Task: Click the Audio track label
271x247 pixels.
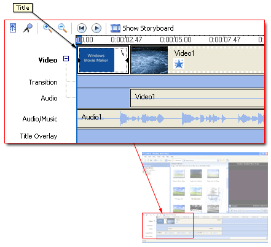Action: pos(49,98)
